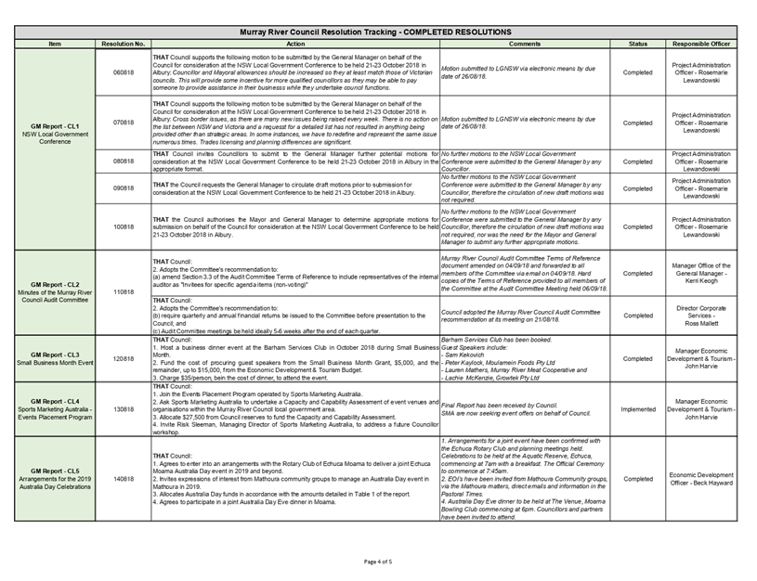Click the 'Responsible Officer' column header
The width and height of the screenshot is (757, 581).
pos(701,44)
